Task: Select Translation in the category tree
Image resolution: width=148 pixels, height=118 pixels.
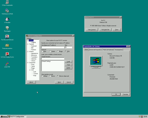Action: click(x=34, y=57)
